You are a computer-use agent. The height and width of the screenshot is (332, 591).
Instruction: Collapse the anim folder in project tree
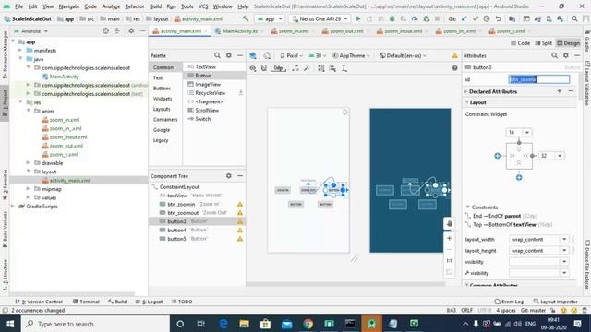coord(29,111)
